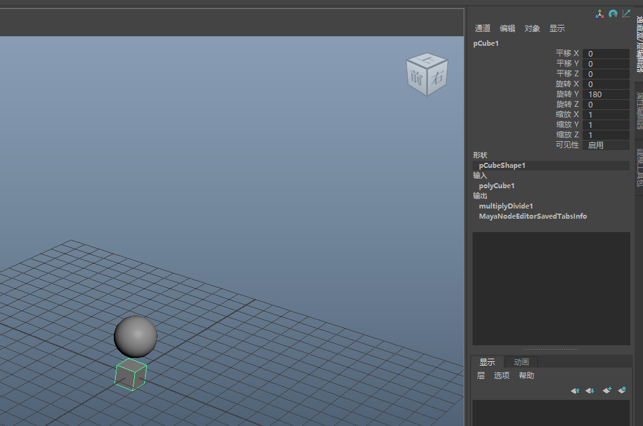The height and width of the screenshot is (426, 643).
Task: Select the 通道盒/层编辑器 vertical side tab
Action: point(639,43)
